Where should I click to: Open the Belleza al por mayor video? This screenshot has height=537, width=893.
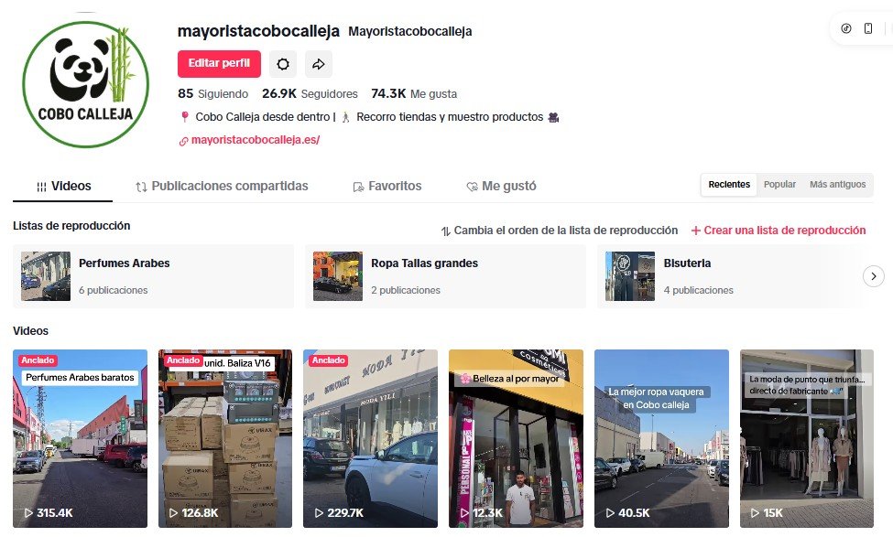(x=516, y=438)
